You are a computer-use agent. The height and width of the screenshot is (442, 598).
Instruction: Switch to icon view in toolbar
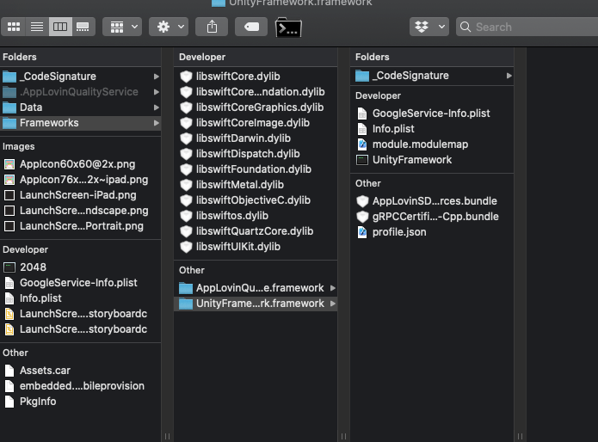tap(14, 27)
